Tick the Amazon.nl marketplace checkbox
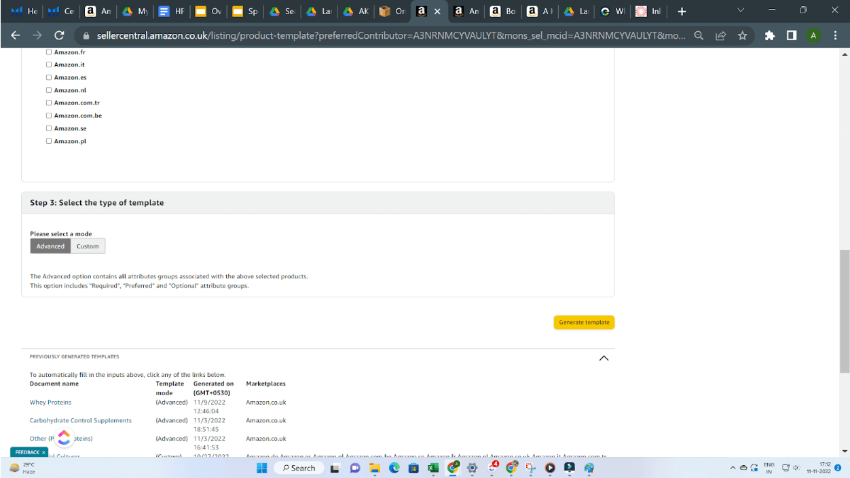Image resolution: width=850 pixels, height=478 pixels. point(49,90)
